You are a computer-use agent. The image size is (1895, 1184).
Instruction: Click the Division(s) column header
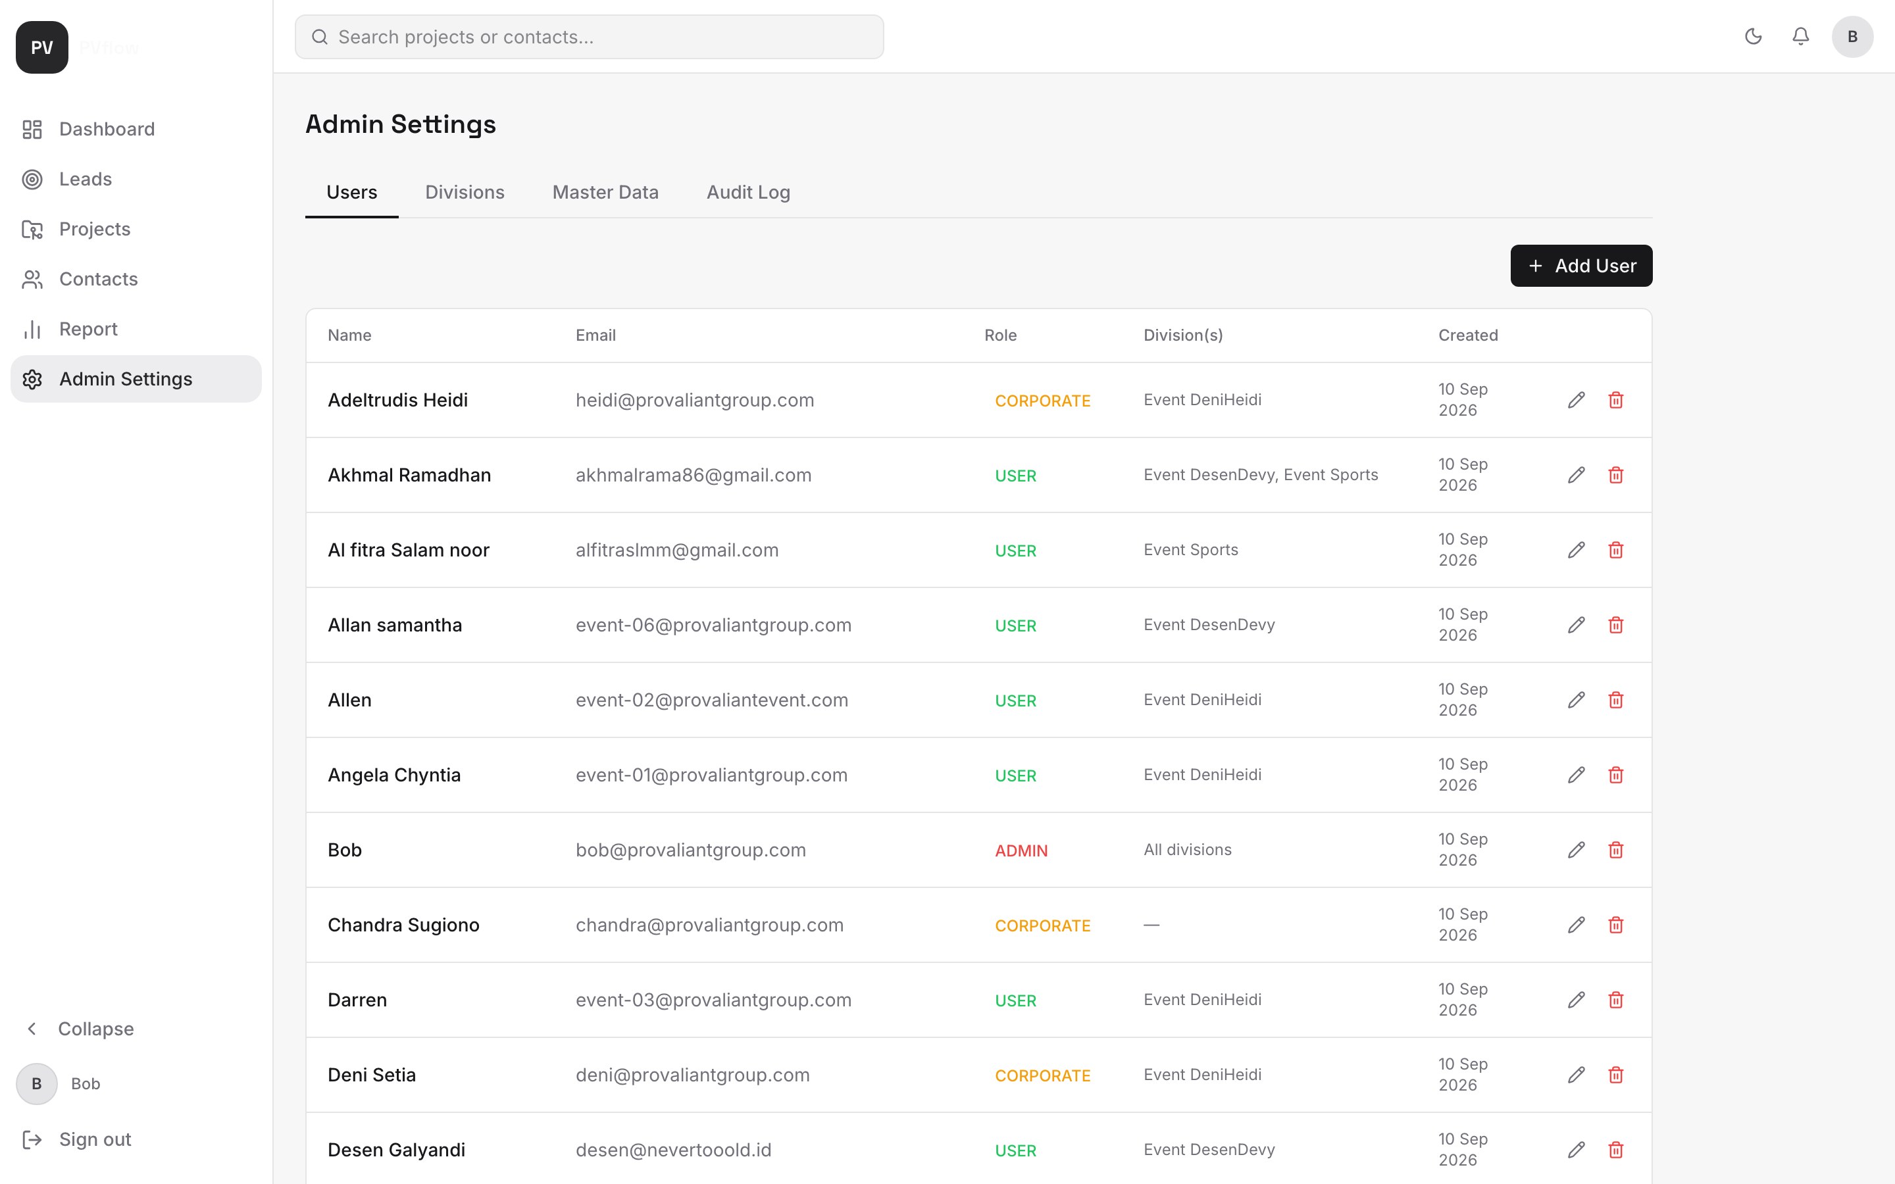coord(1182,335)
